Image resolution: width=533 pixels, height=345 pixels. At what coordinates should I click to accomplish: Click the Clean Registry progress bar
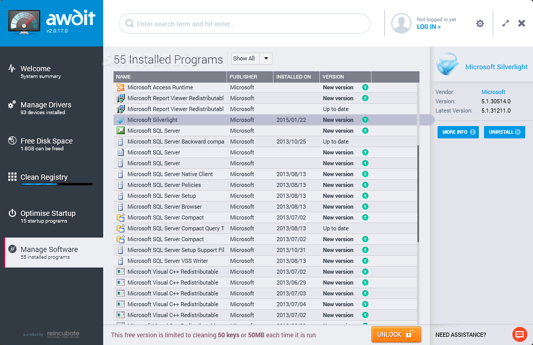57,184
